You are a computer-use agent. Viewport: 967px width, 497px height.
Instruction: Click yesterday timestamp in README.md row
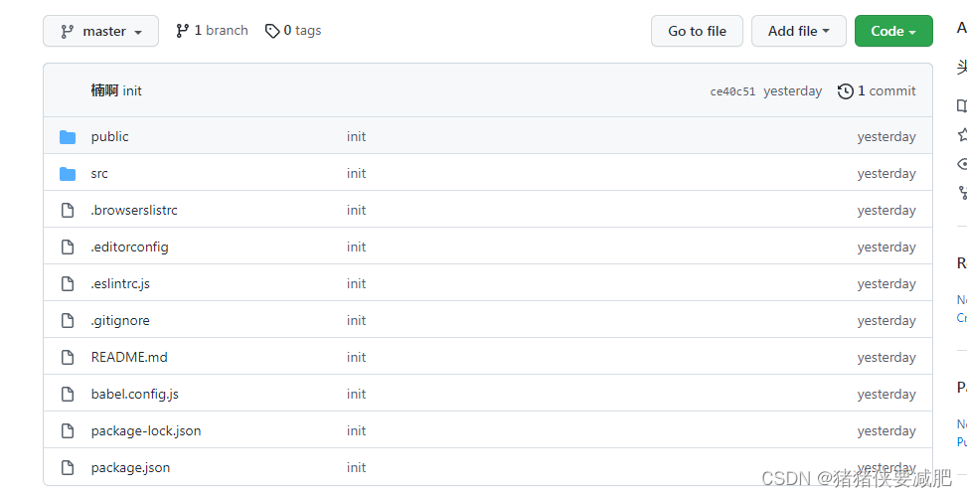886,358
